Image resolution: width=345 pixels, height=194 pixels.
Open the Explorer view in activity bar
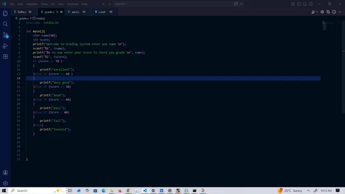coord(5,13)
